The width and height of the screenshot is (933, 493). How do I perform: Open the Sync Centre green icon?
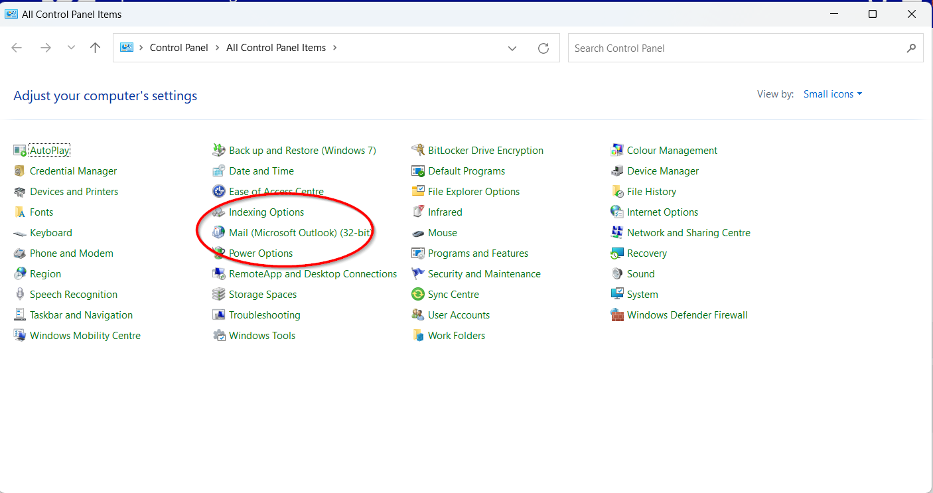point(418,295)
